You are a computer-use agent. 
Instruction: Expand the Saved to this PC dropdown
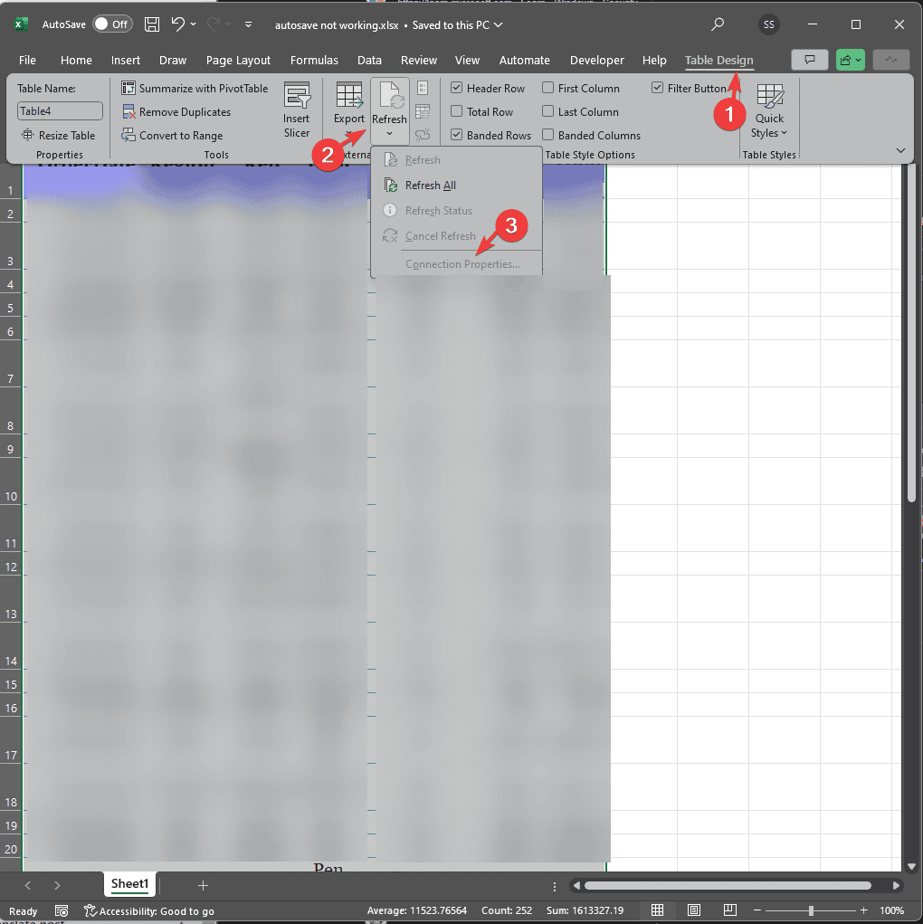[x=498, y=24]
